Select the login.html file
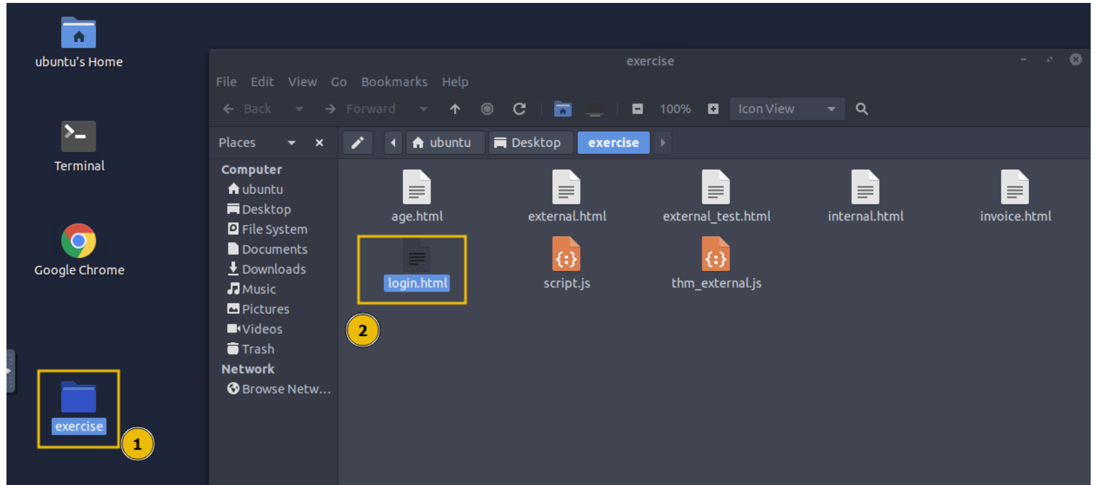The width and height of the screenshot is (1093, 485). point(417,264)
